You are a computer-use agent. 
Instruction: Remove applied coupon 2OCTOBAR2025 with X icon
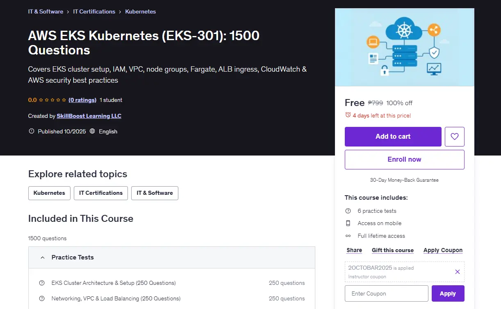[458, 272]
